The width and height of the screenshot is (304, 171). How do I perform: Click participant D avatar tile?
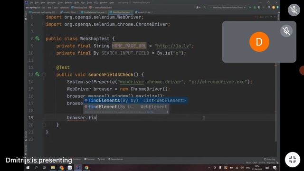click(259, 42)
